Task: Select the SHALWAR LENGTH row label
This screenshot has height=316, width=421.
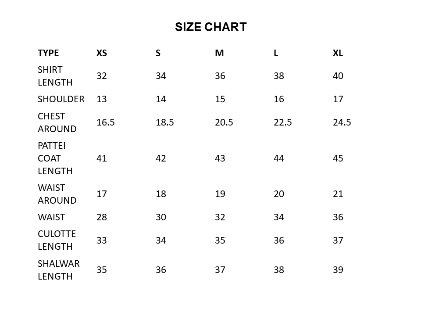Action: pos(58,270)
